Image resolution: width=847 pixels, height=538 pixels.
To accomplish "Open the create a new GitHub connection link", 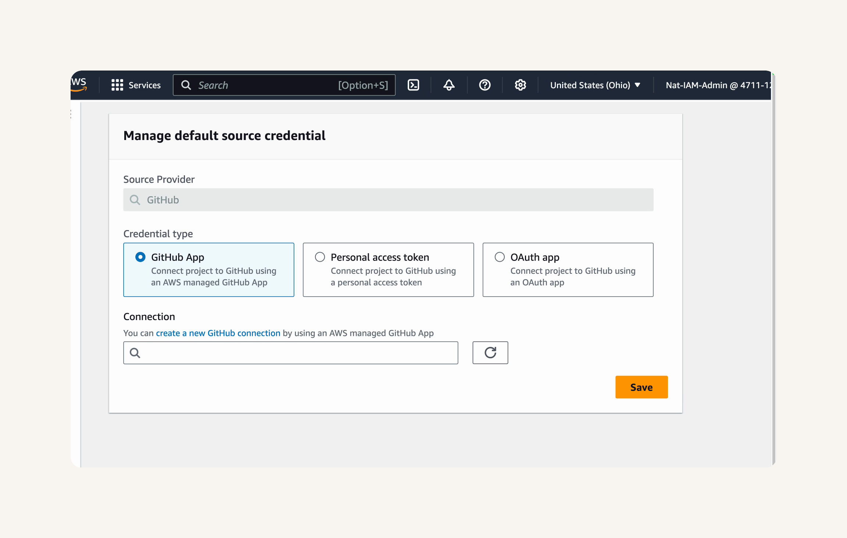I will click(218, 333).
